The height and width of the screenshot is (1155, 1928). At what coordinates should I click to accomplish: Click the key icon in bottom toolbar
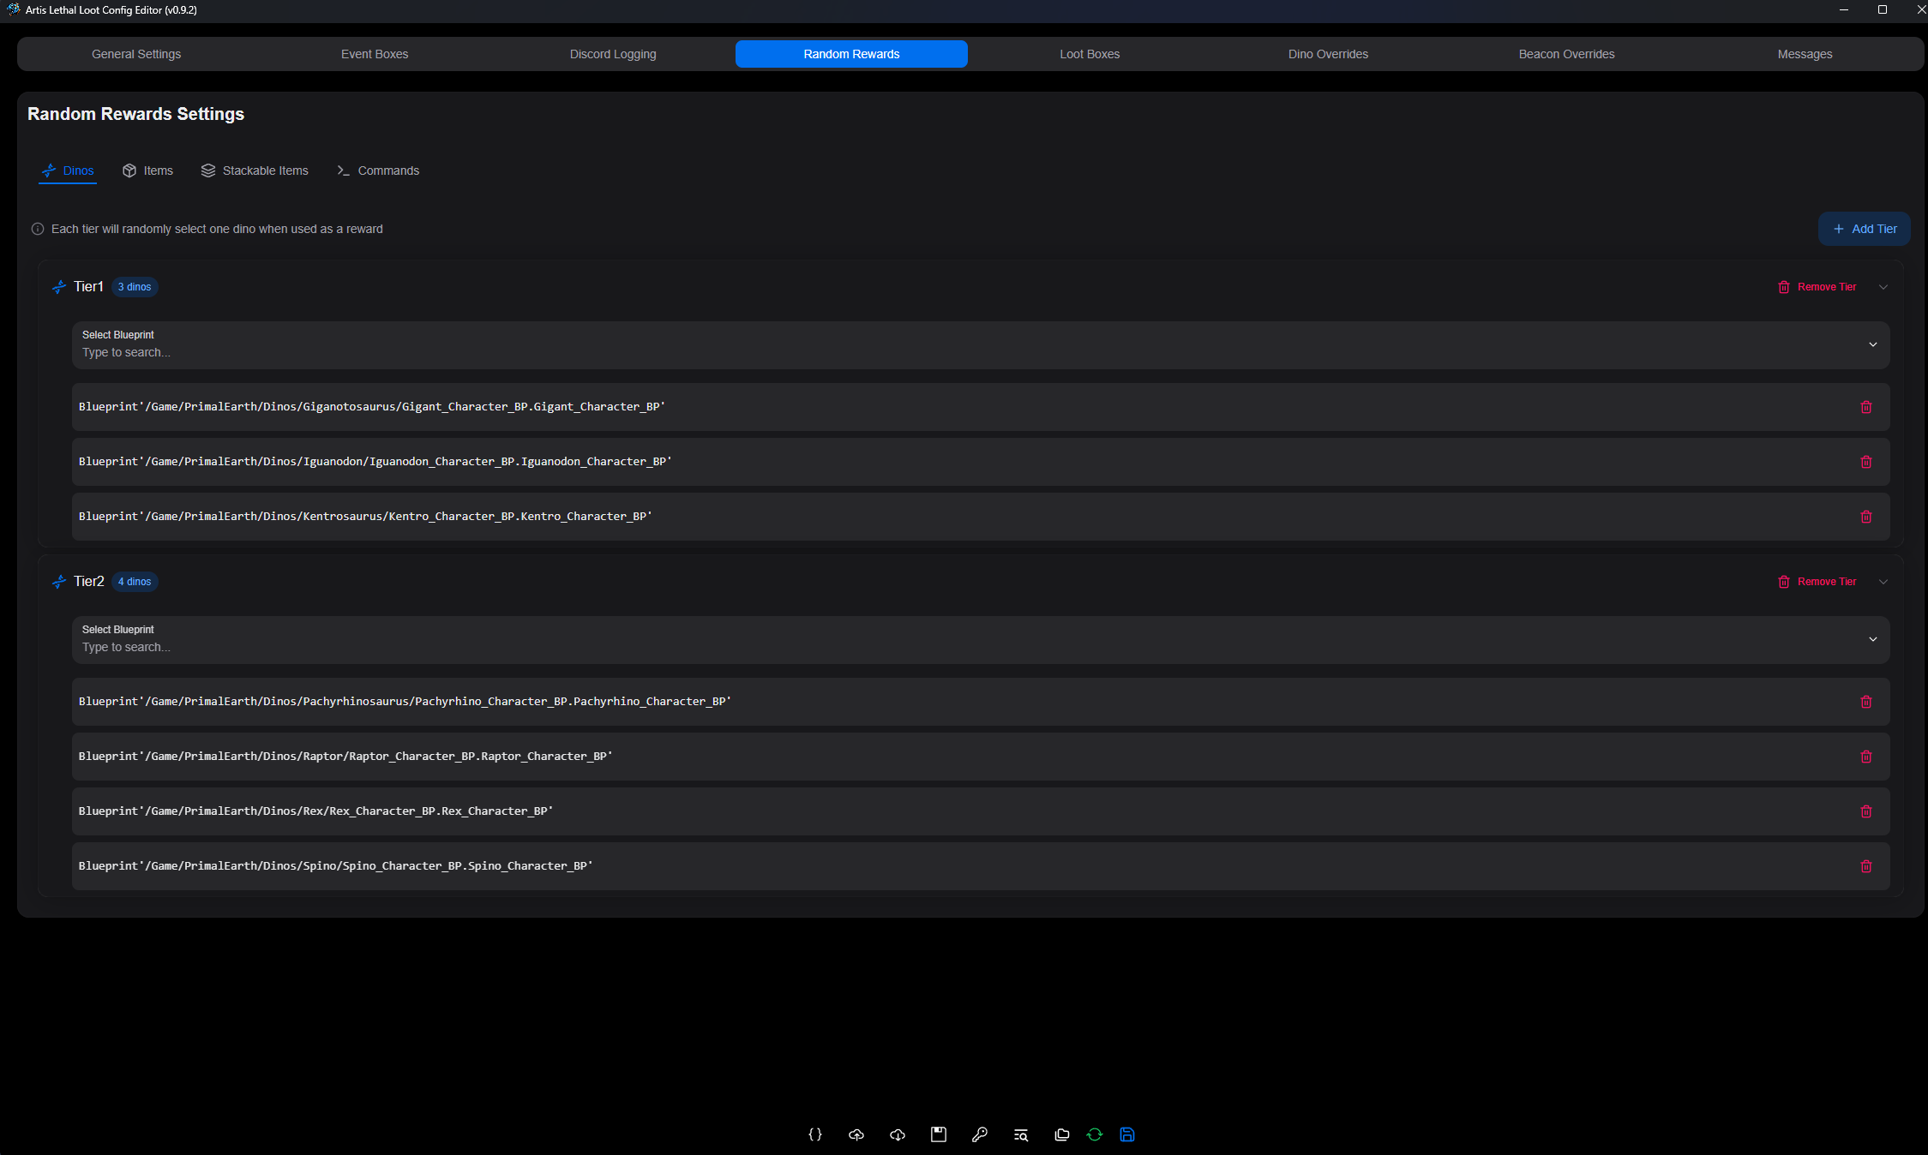979,1134
